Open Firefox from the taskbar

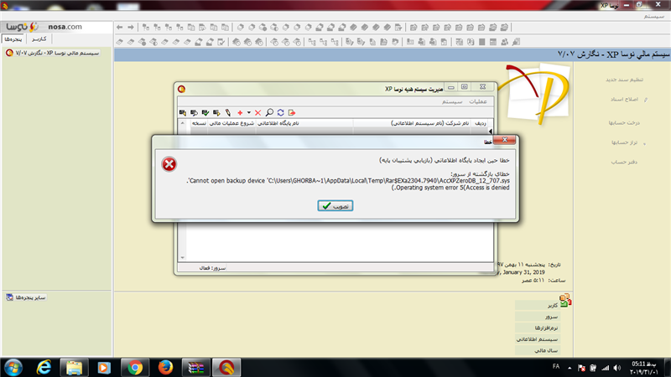[164, 366]
